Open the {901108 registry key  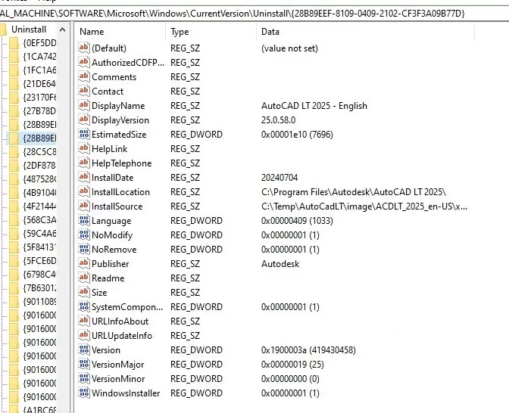point(39,302)
